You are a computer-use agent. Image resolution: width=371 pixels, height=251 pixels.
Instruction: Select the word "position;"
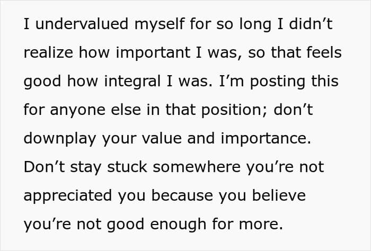(234, 110)
